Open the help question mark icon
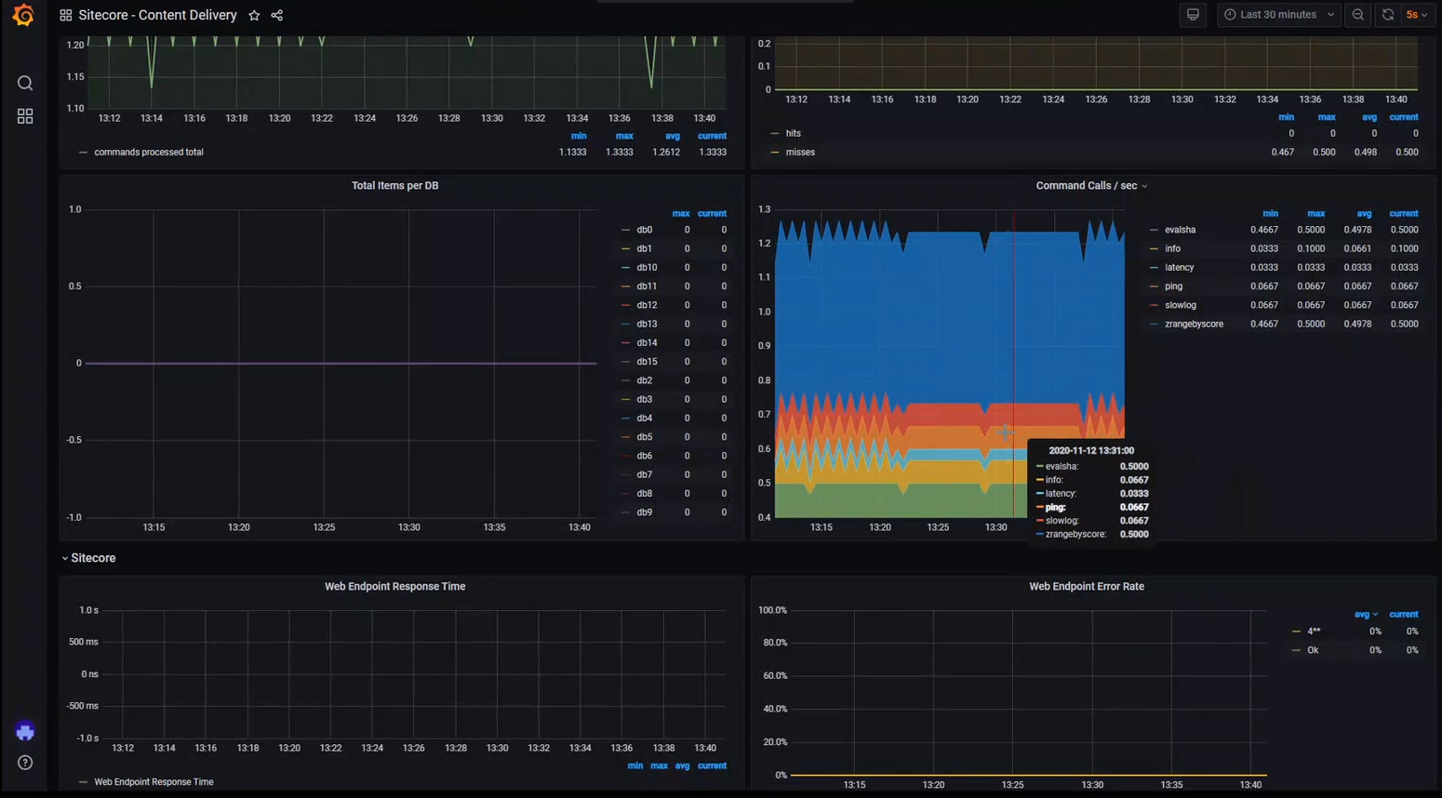Screen dimensions: 1442x798 (25, 763)
